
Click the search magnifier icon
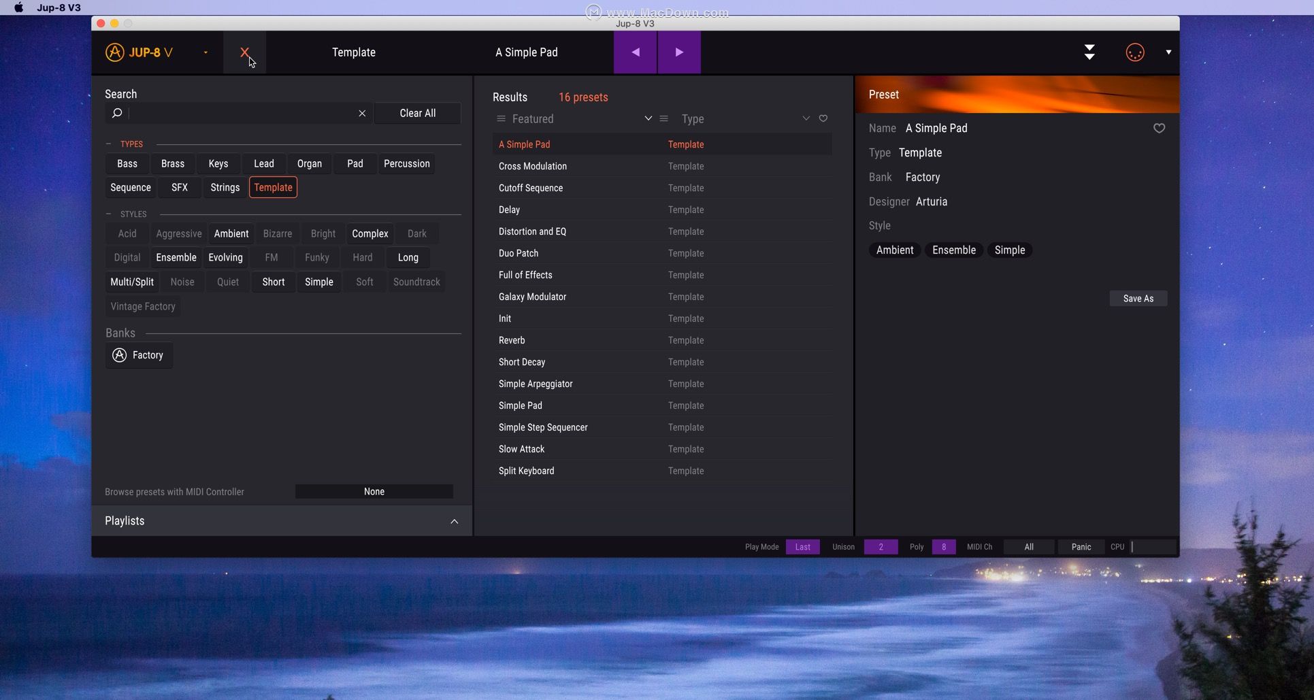tap(117, 113)
